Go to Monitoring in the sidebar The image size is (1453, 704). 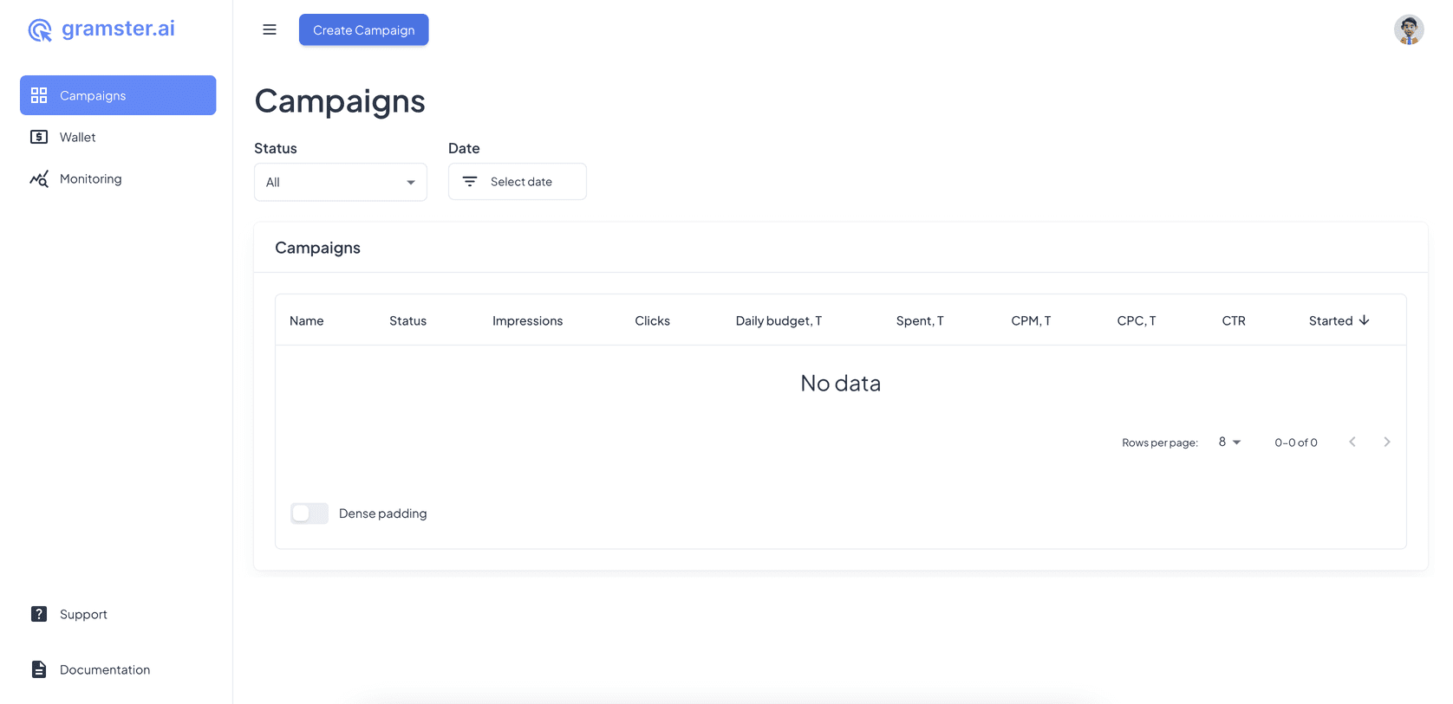pyautogui.click(x=91, y=179)
